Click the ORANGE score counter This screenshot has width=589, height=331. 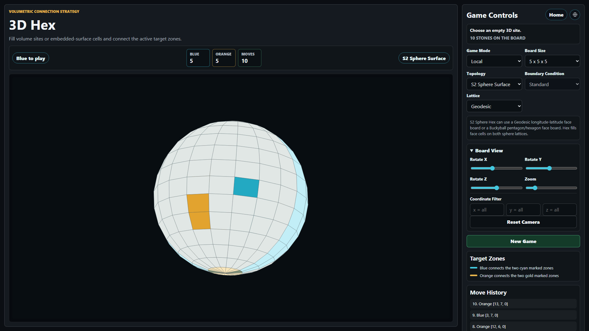point(224,58)
